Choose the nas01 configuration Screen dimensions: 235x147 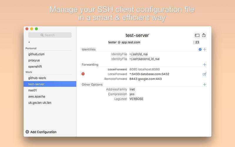coord(33,90)
